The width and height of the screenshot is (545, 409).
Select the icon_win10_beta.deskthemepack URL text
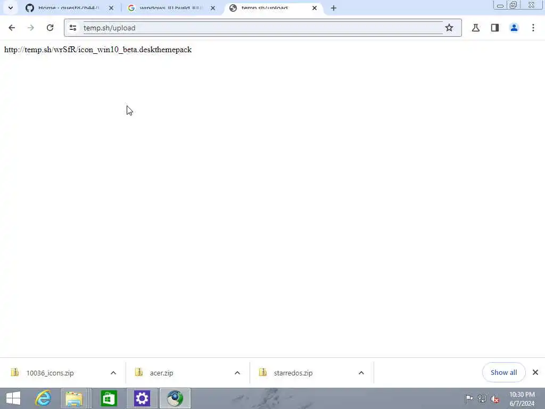coord(98,50)
